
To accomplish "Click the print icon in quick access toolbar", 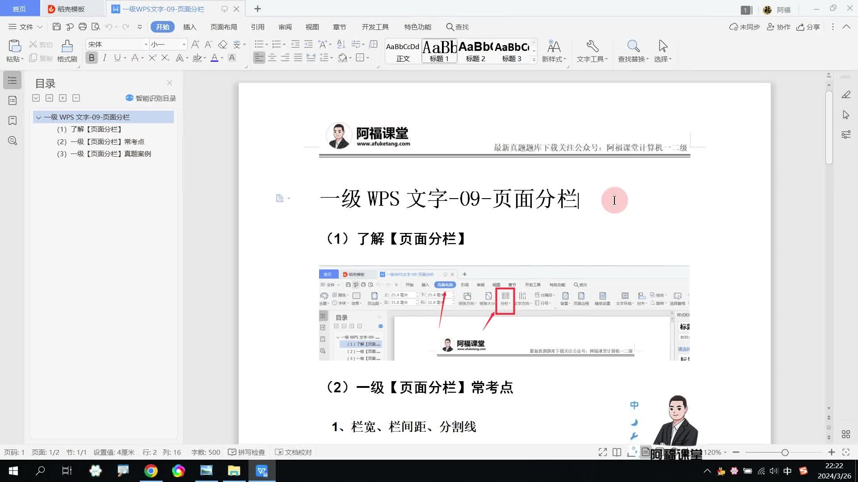I will 83,27.
